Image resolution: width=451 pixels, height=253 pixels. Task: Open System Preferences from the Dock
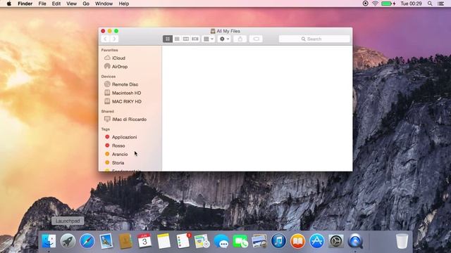pos(336,241)
